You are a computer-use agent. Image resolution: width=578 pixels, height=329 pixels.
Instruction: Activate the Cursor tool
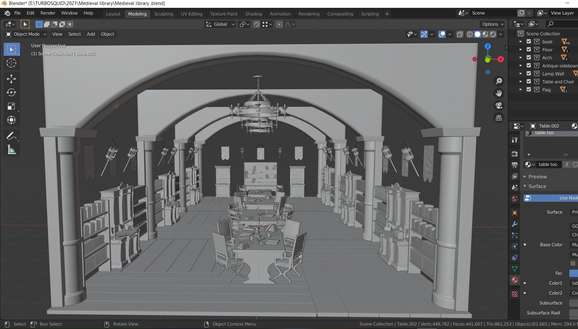12,63
